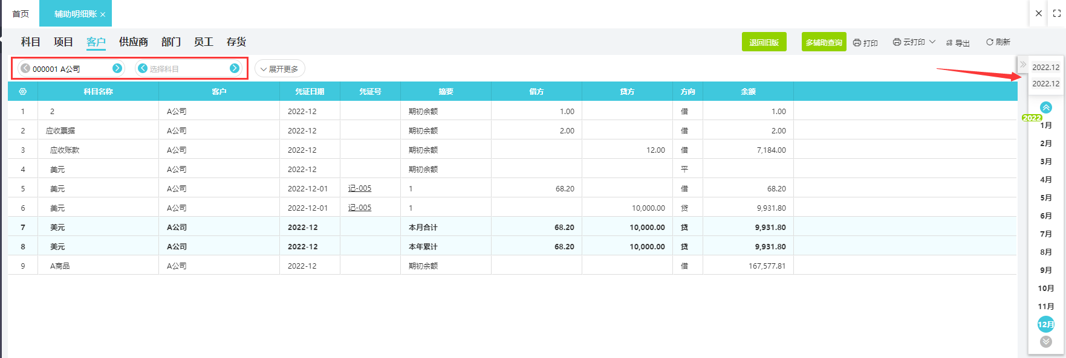
Task: Collapse the date panel with double chevron
Action: (x=1023, y=64)
